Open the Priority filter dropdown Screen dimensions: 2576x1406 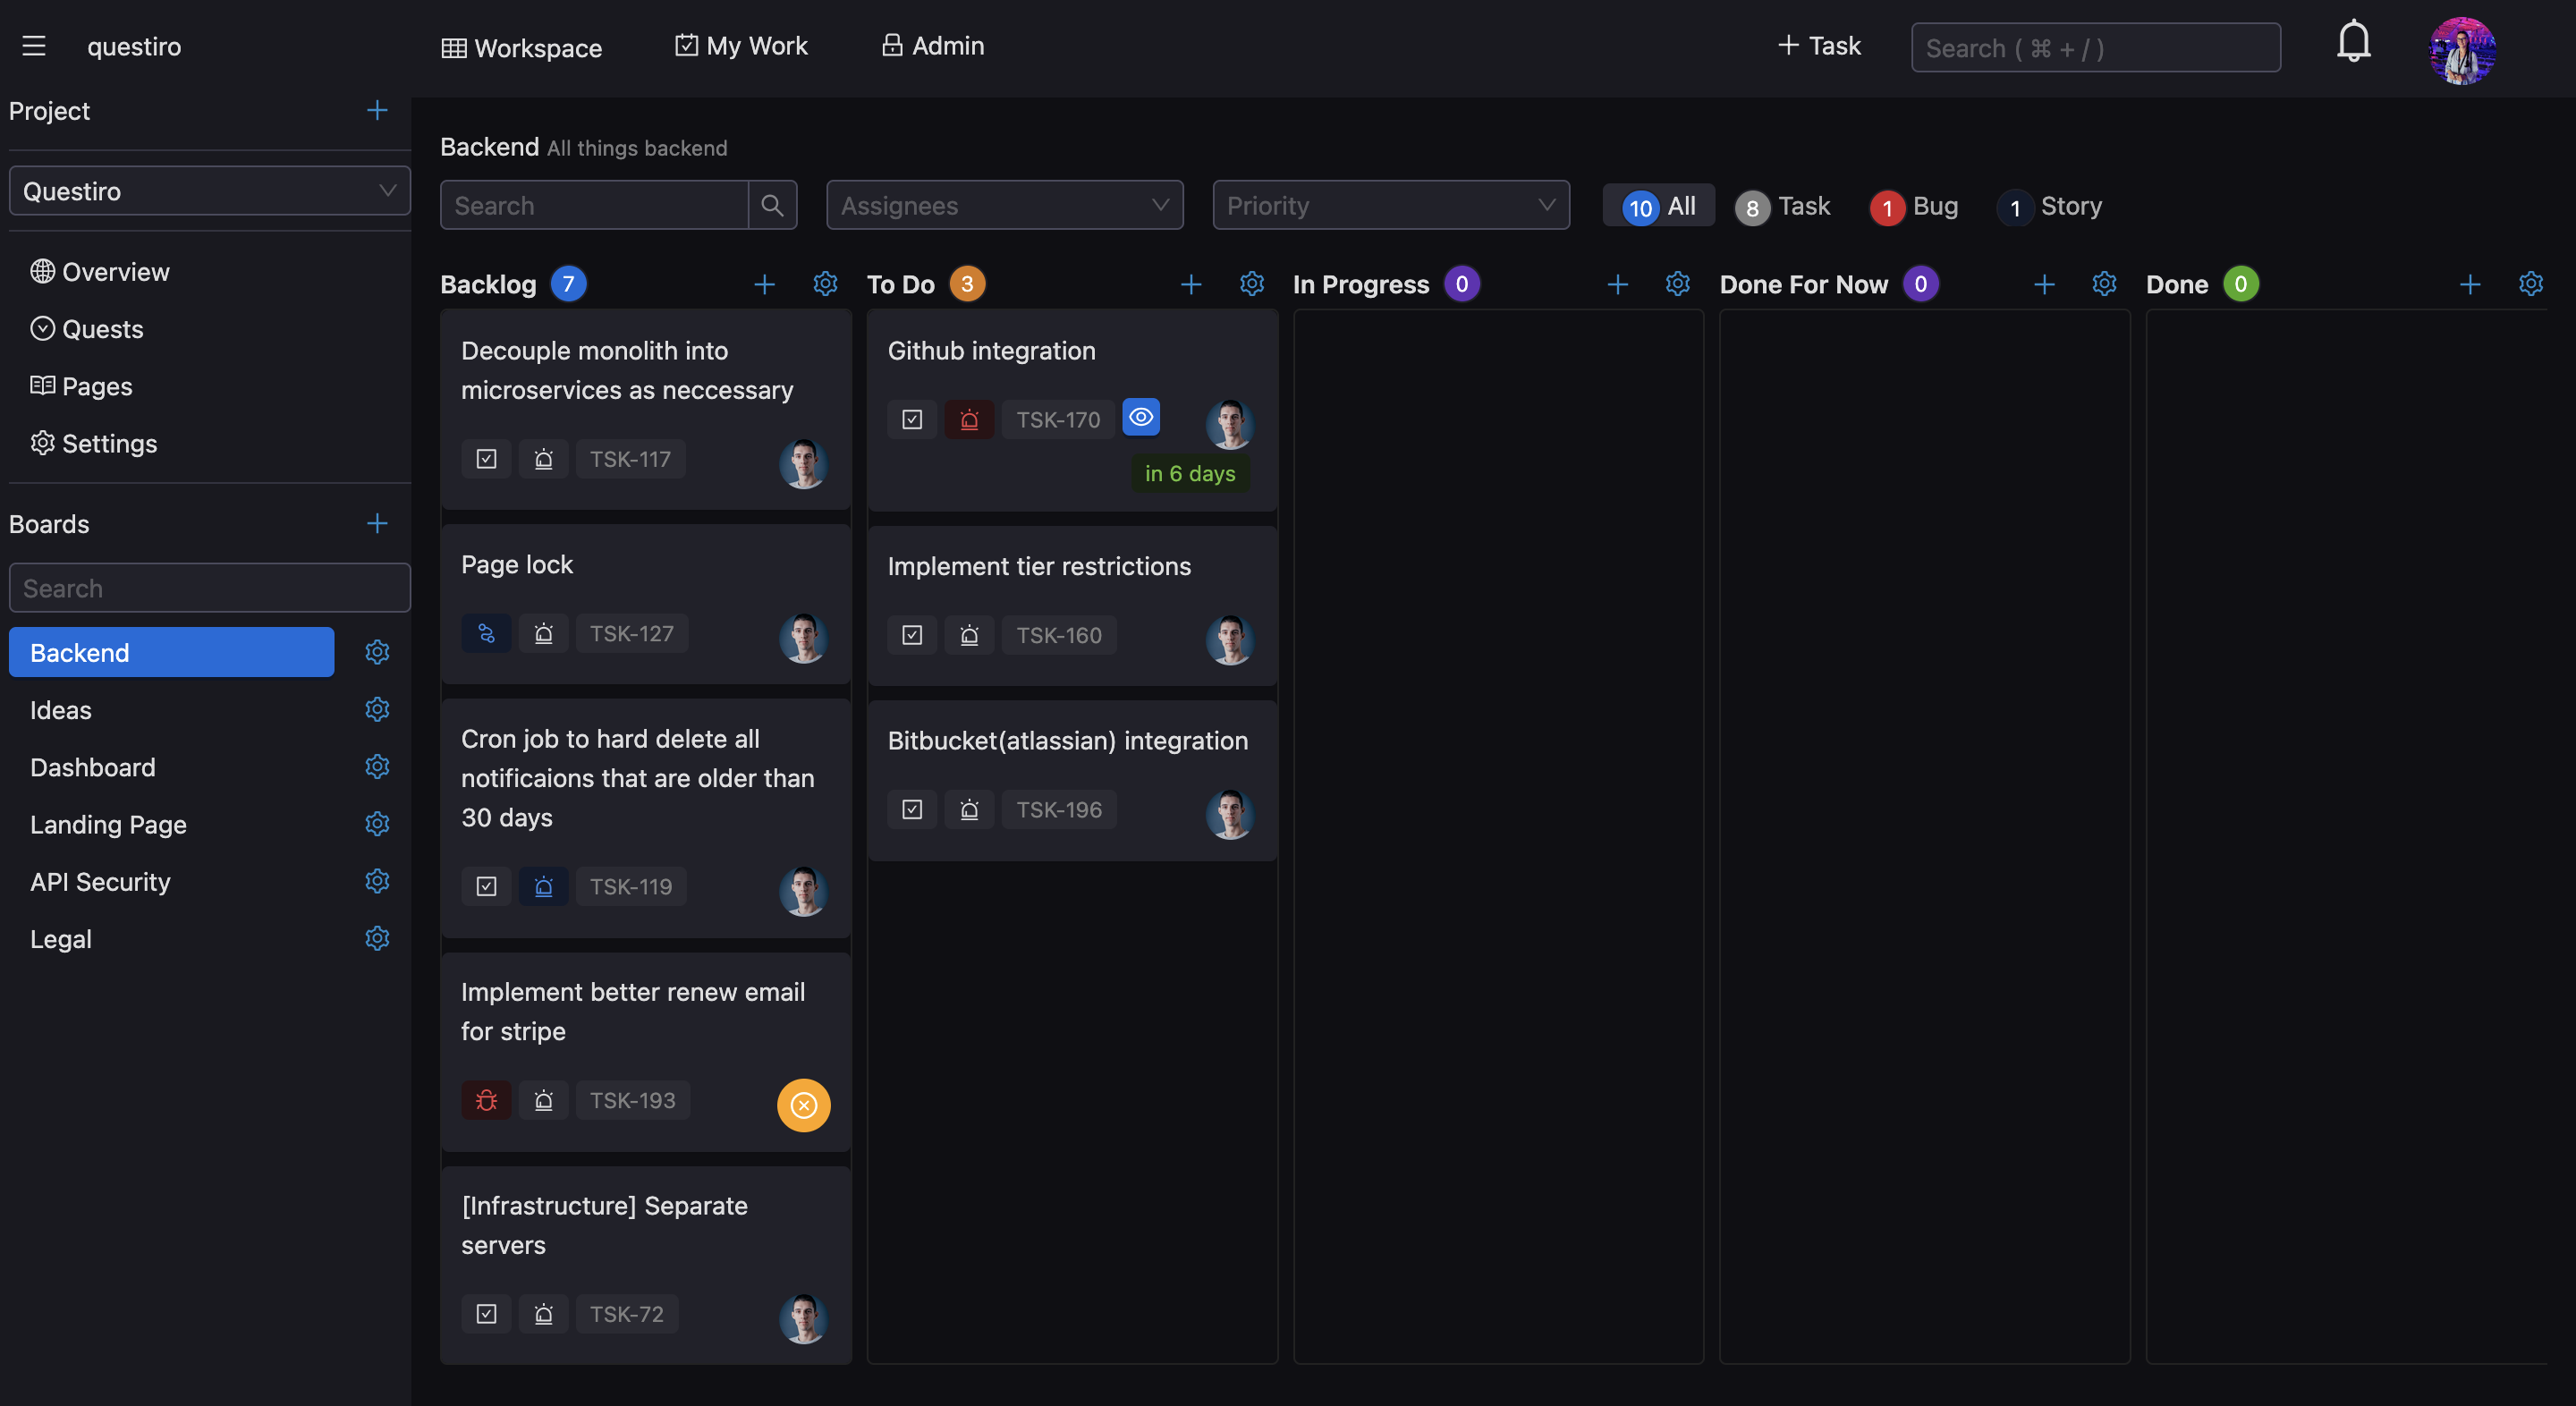pyautogui.click(x=1391, y=205)
